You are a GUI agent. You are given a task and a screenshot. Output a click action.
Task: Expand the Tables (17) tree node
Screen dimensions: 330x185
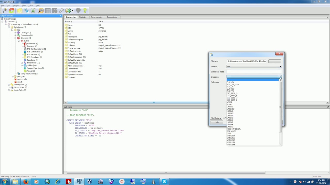(x=22, y=66)
